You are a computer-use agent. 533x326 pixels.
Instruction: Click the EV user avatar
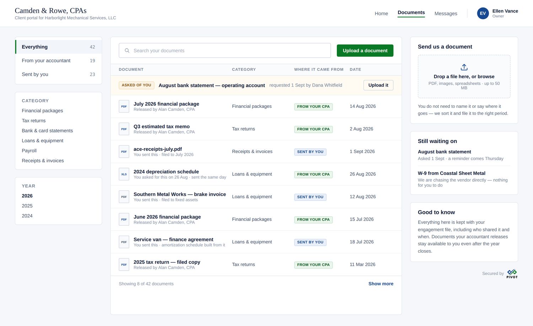pyautogui.click(x=483, y=13)
